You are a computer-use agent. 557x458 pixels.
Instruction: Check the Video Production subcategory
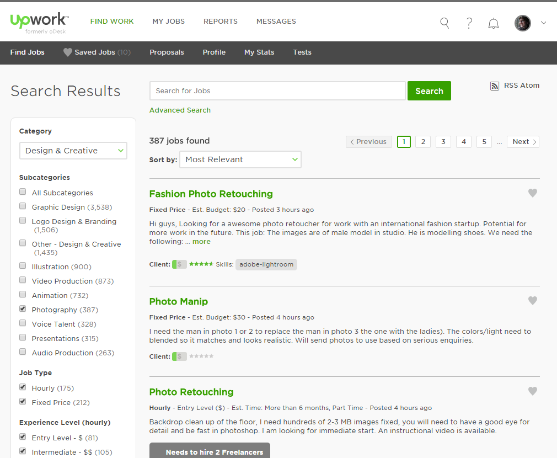tap(23, 280)
